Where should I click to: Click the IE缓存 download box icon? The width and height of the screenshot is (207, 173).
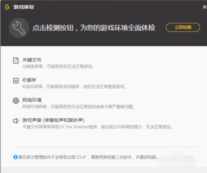click(16, 81)
